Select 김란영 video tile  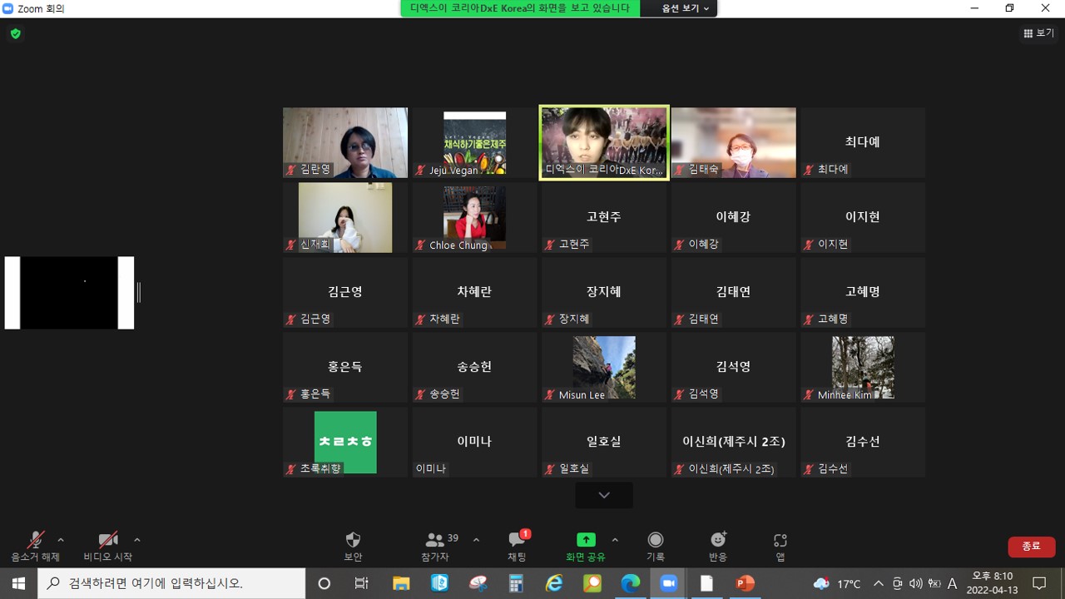[x=345, y=142]
